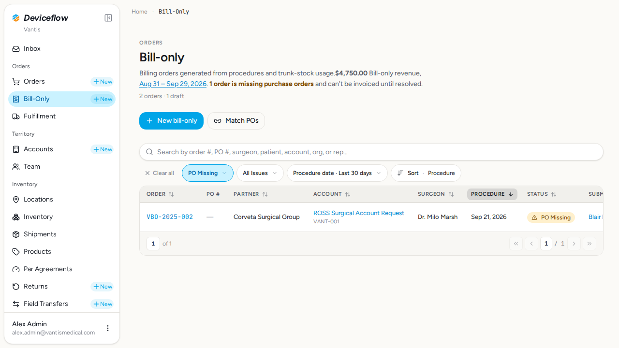Start new return with New badge
Image resolution: width=619 pixels, height=348 pixels.
click(x=103, y=287)
